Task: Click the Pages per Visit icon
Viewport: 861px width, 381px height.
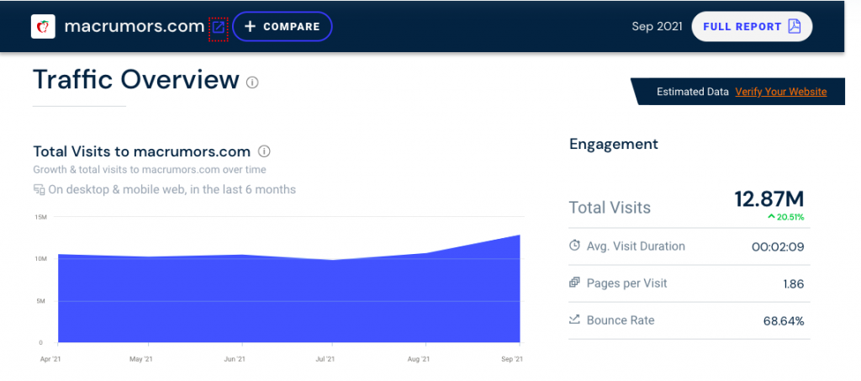Action: point(574,283)
